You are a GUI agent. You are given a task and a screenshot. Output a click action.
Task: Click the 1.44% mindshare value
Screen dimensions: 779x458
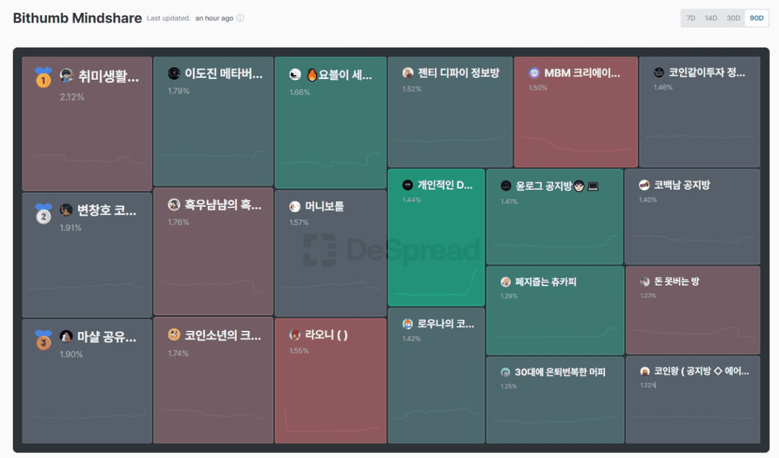click(412, 200)
